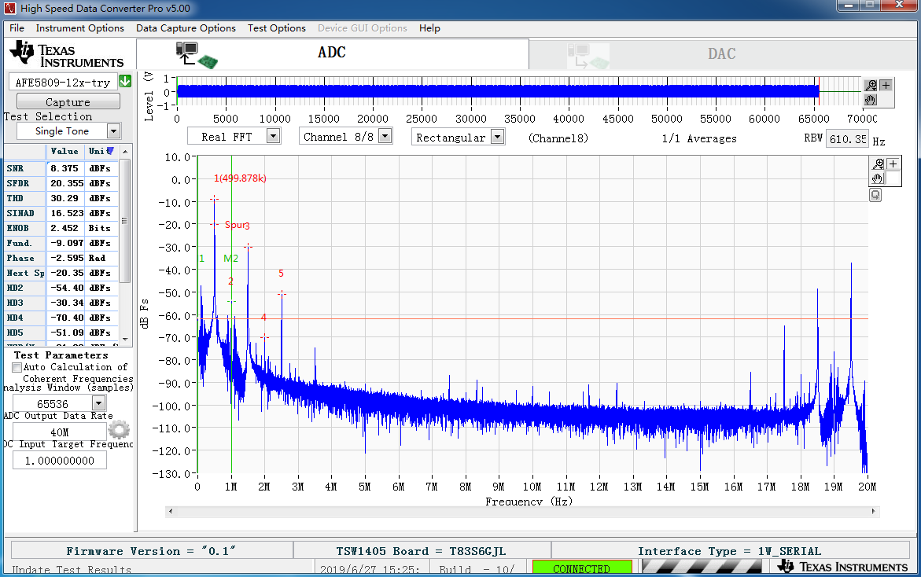Open the File menu
This screenshot has height=577, width=921.
tap(17, 28)
